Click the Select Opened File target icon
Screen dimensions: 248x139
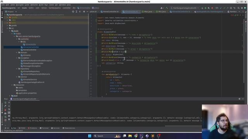tap(73, 12)
